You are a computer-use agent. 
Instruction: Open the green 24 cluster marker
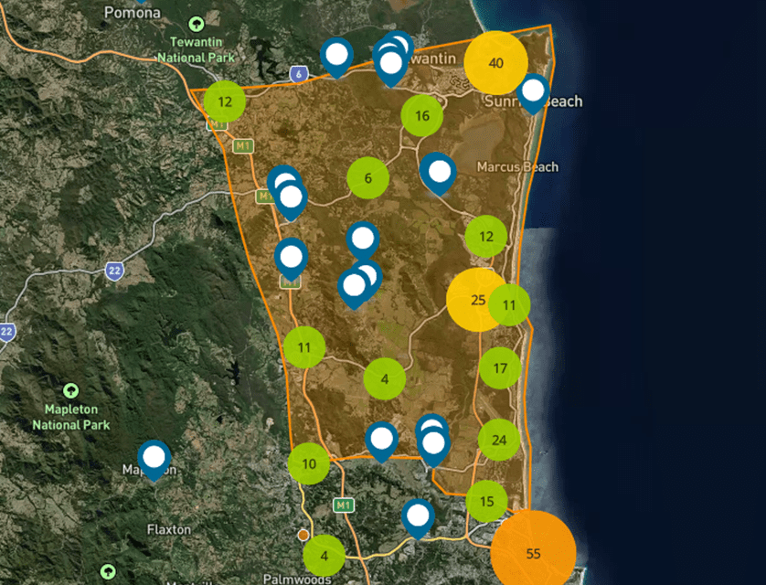click(x=499, y=440)
